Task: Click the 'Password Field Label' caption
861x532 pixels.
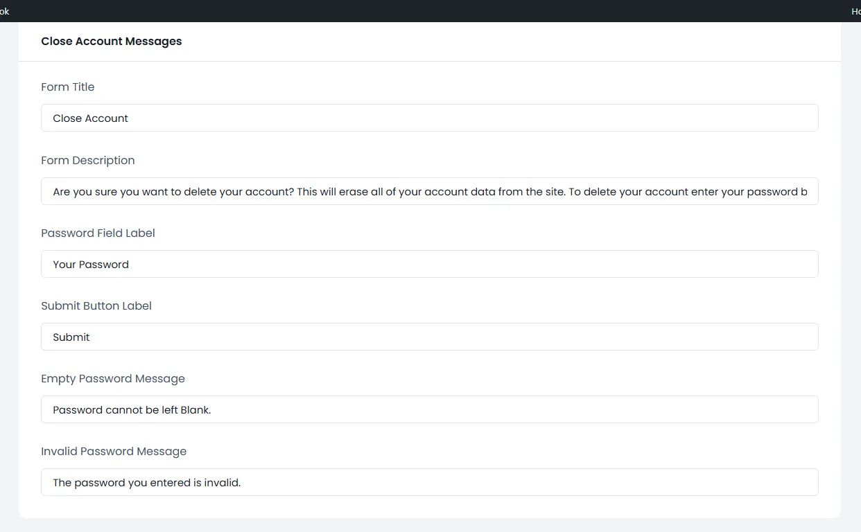Action: tap(98, 233)
